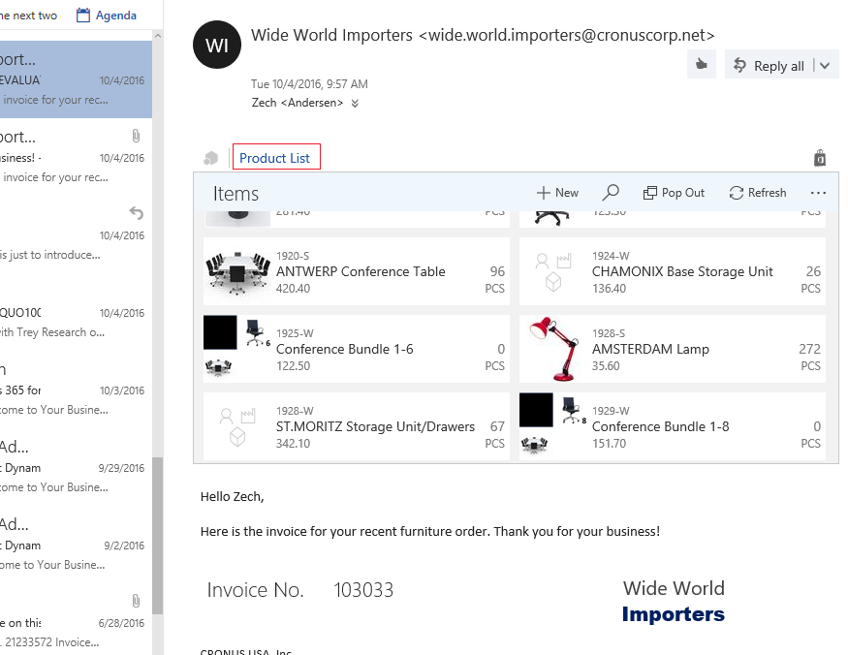The image size is (848, 655).
Task: Click the shopping bag store icon
Action: (x=820, y=158)
